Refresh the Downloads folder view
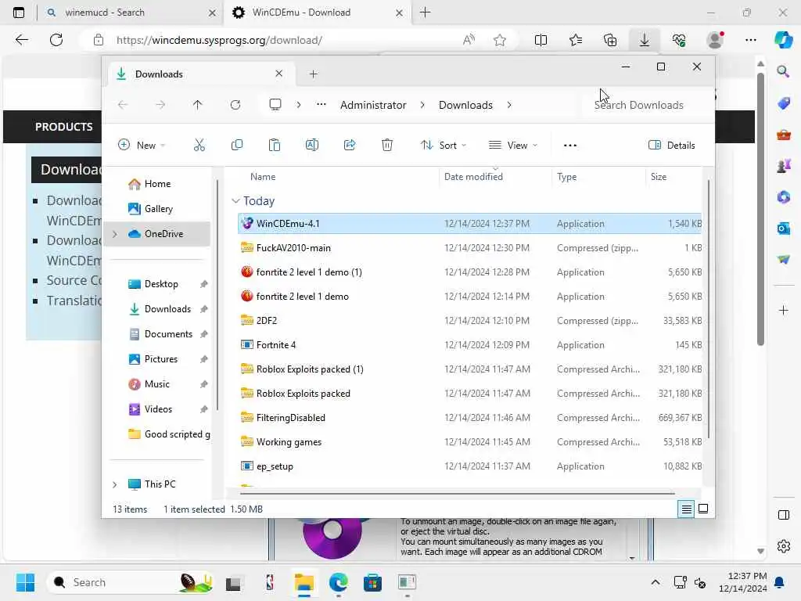801x601 pixels. [235, 105]
